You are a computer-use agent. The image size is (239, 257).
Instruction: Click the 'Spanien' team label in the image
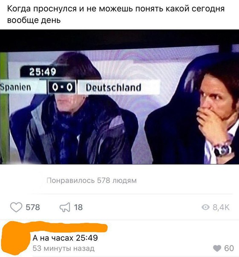(16, 87)
